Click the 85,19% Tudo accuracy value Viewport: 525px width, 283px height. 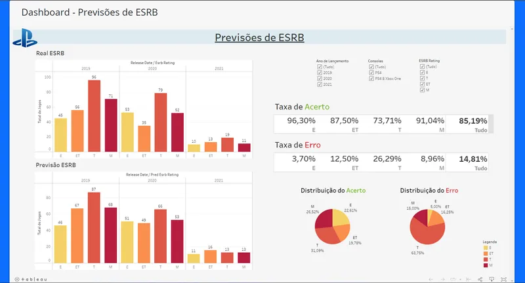[x=472, y=121]
